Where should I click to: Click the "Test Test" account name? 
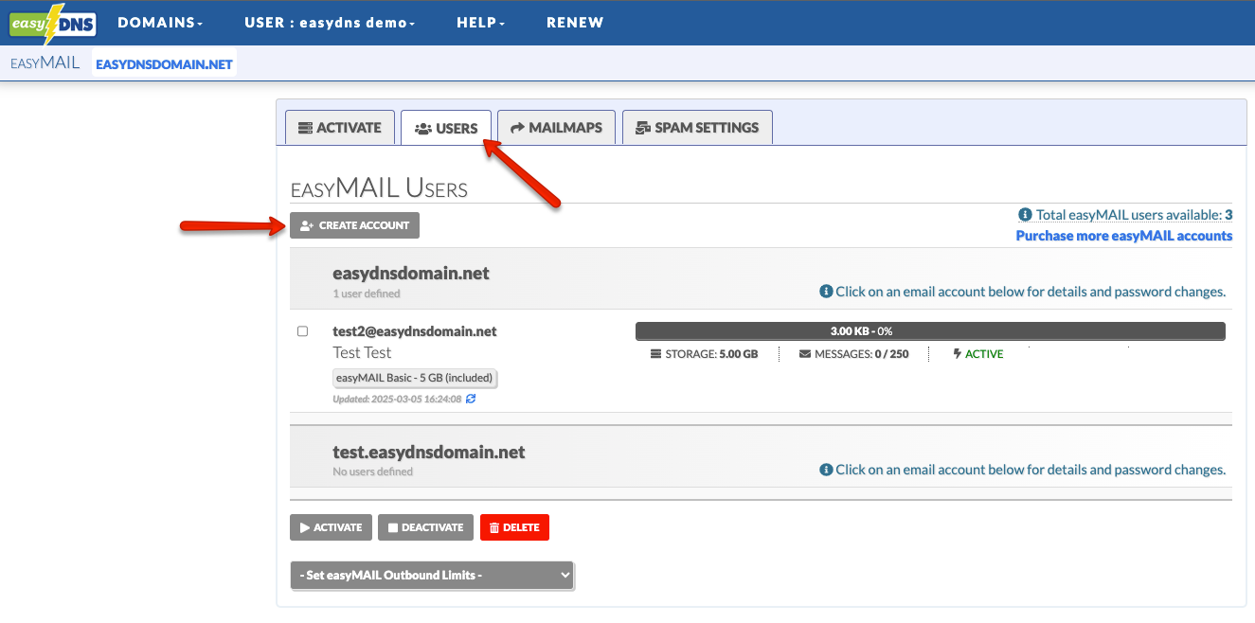click(x=362, y=352)
